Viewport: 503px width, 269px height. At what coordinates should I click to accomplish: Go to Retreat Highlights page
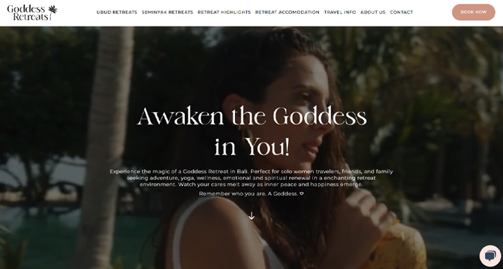tap(224, 12)
